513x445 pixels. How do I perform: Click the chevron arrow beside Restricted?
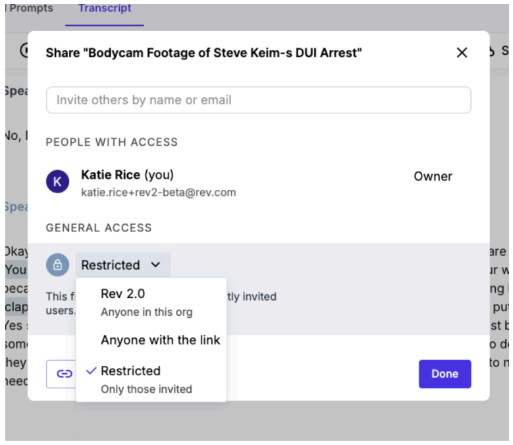tap(155, 264)
